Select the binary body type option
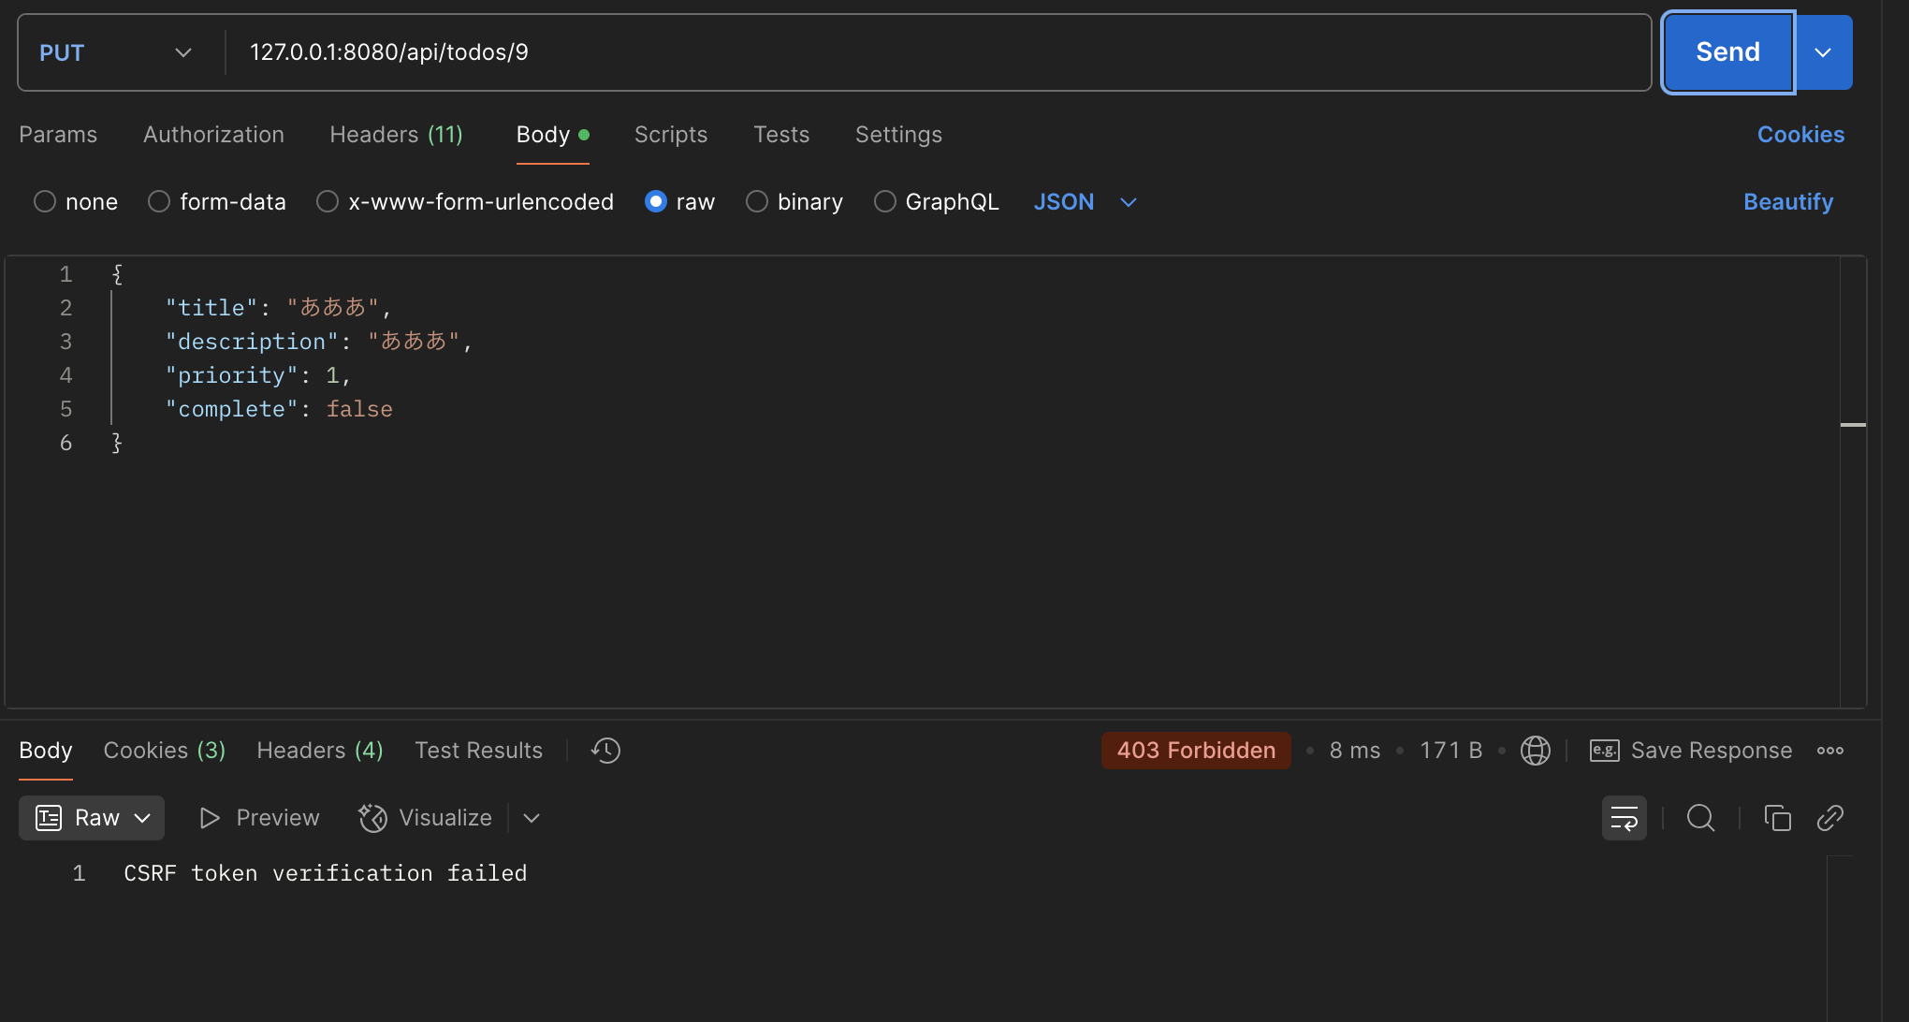1909x1022 pixels. coord(757,202)
